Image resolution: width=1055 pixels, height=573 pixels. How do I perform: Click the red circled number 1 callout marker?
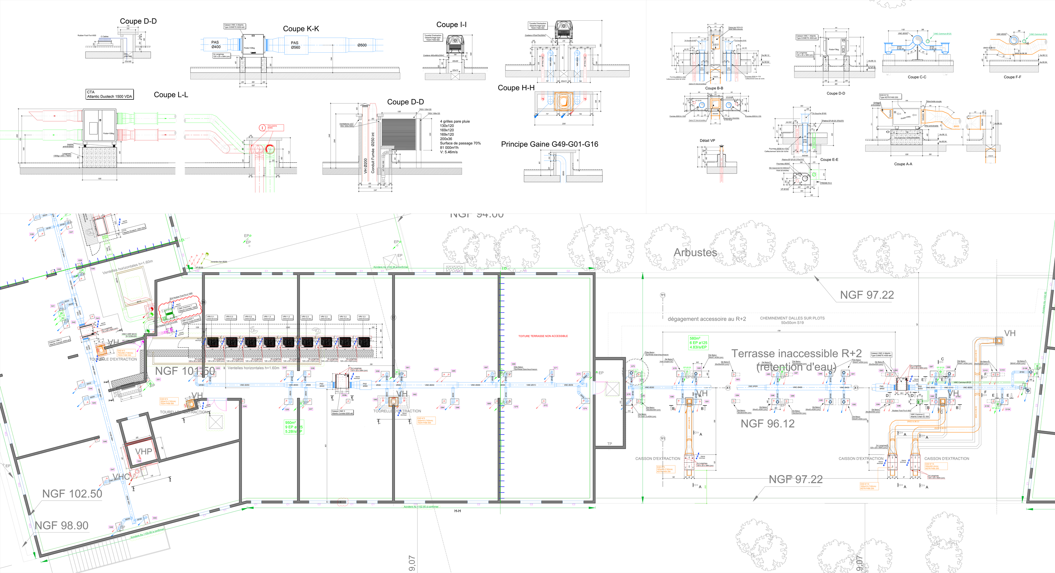point(262,128)
